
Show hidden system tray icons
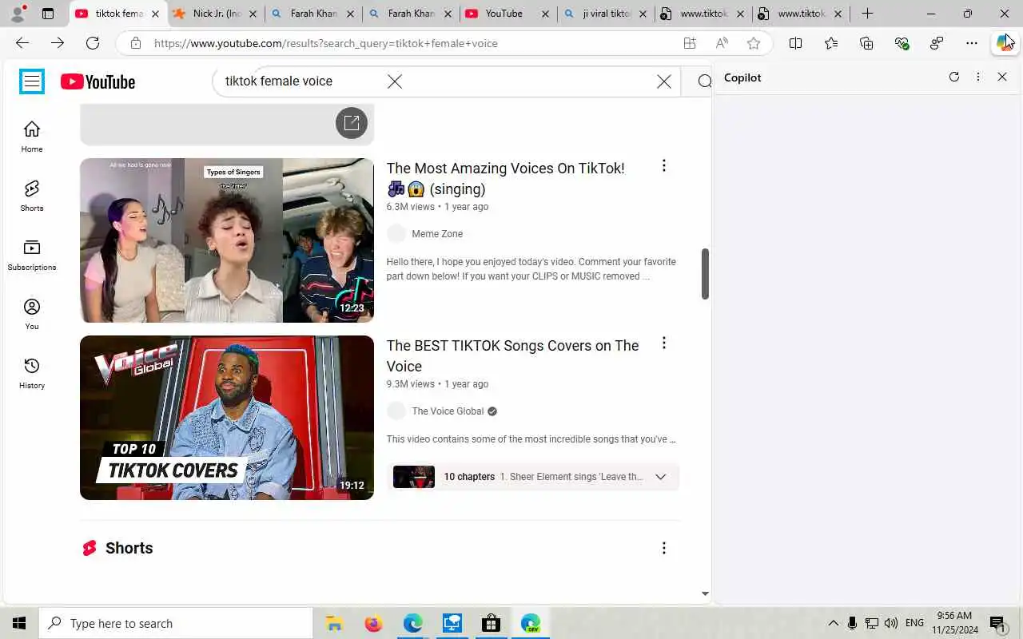coord(833,623)
